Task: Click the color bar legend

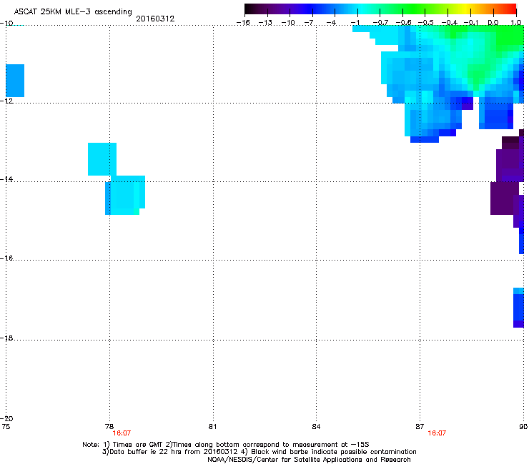Action: [380, 9]
